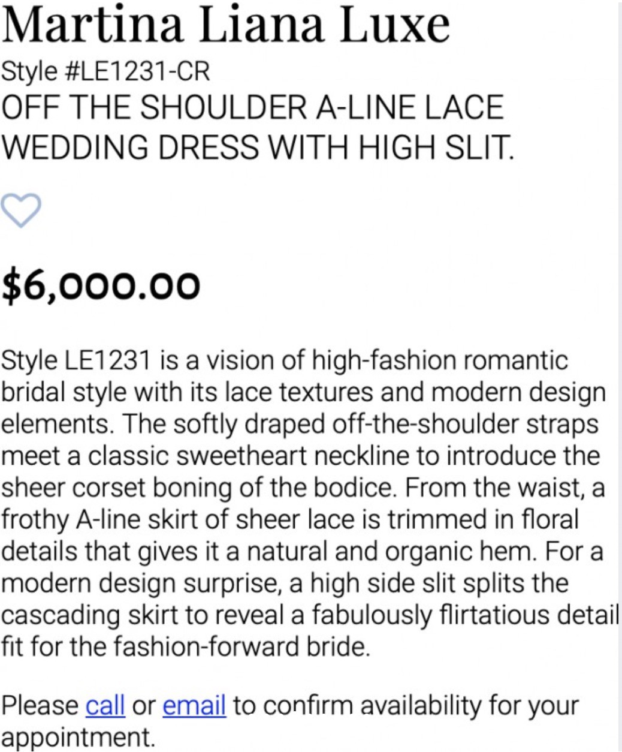Screen dimensions: 622x752
Task: Click the $6,000.00 price
Action: (101, 285)
